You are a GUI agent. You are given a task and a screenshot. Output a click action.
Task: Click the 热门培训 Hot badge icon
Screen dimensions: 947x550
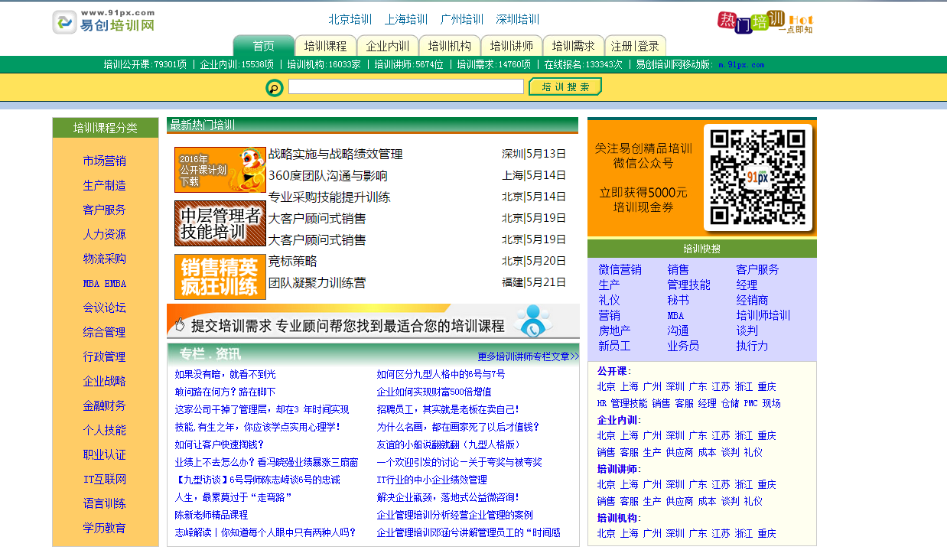coord(765,22)
